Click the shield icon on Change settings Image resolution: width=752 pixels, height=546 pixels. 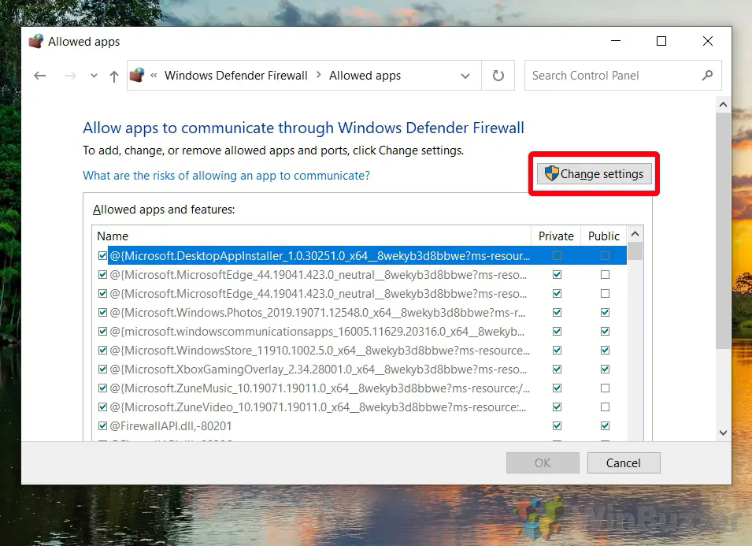point(551,173)
